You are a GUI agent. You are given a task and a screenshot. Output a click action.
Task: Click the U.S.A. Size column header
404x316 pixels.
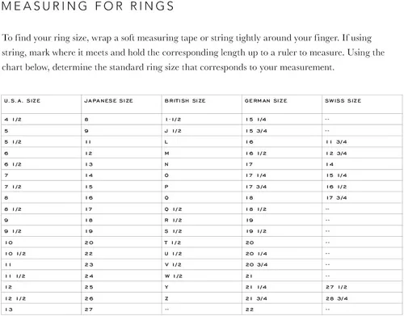click(x=41, y=104)
